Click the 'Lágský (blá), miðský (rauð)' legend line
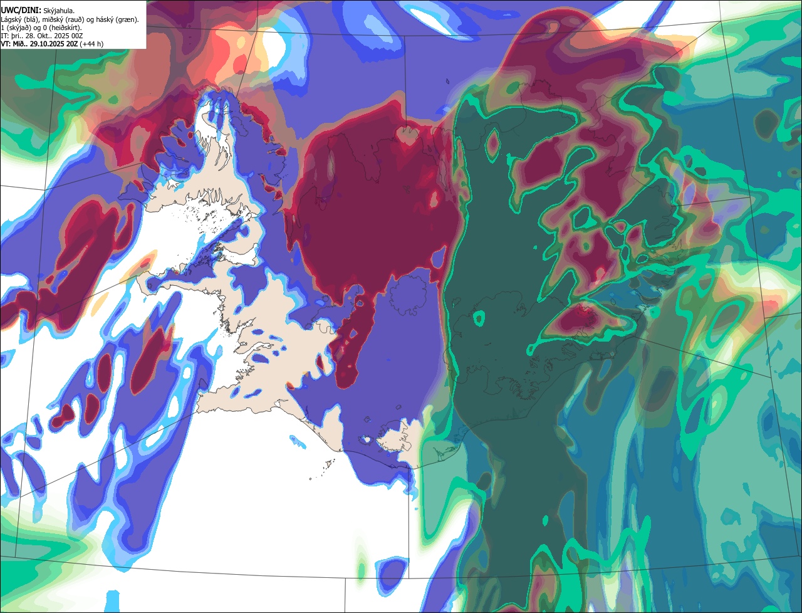The width and height of the screenshot is (802, 613). coord(70,19)
